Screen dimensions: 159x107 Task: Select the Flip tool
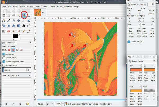19,26
